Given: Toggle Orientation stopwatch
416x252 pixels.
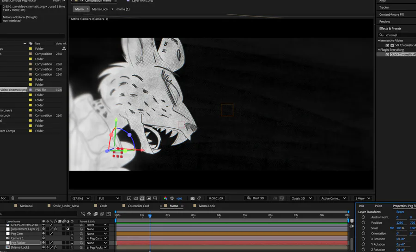Looking at the screenshot, I should click(x=363, y=234).
